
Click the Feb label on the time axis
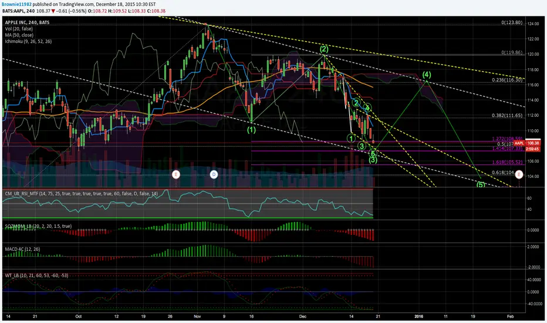pyautogui.click(x=510, y=317)
